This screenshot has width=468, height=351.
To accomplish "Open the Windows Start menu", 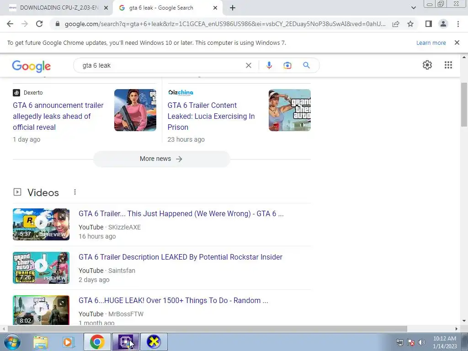I will (12, 342).
